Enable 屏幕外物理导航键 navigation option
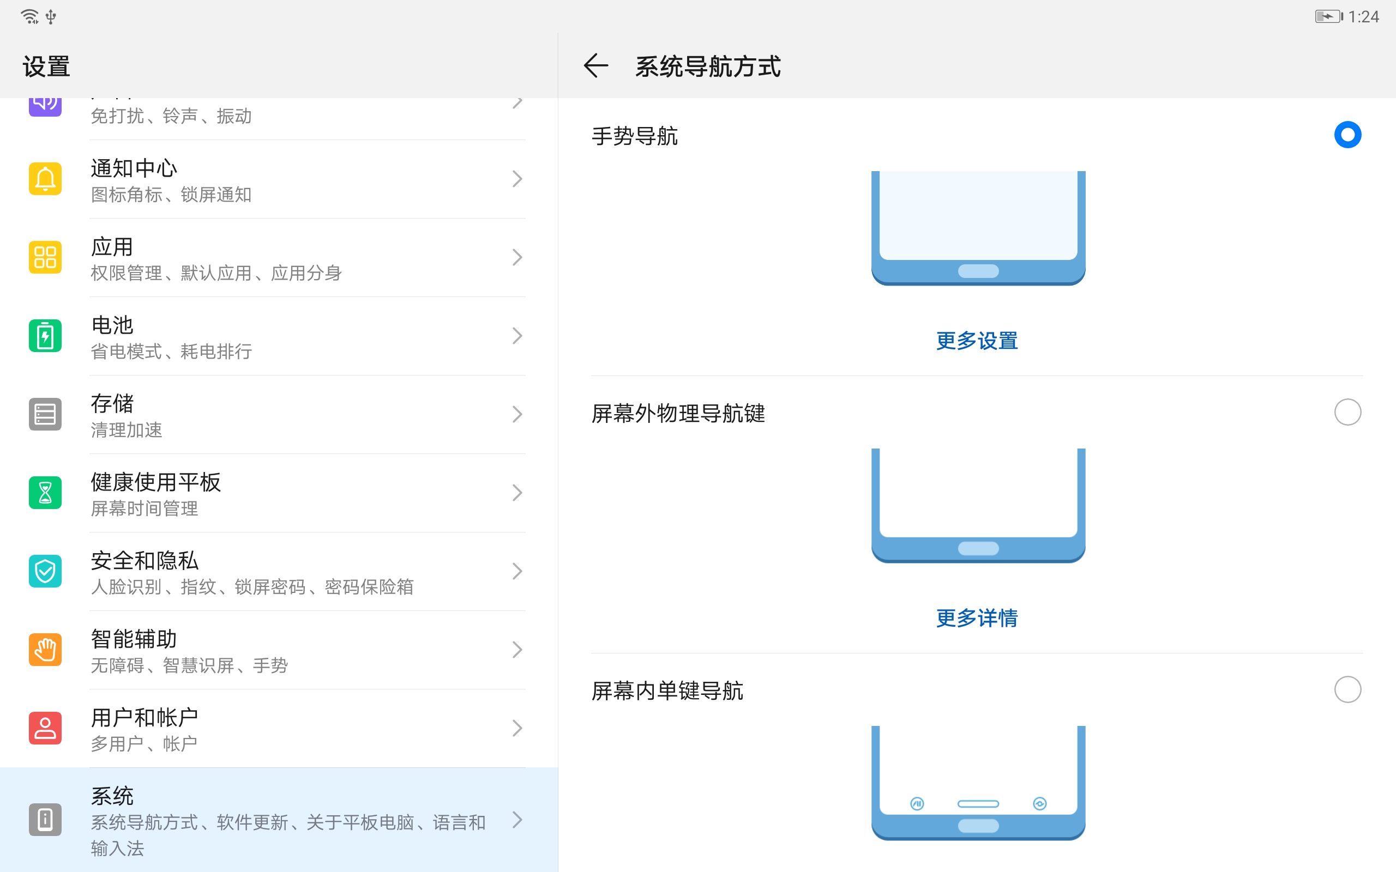 [x=1348, y=412]
